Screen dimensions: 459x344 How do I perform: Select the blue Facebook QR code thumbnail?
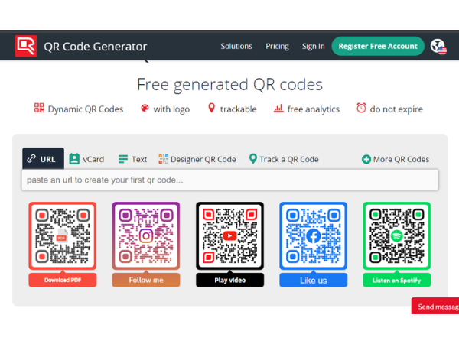pyautogui.click(x=313, y=235)
